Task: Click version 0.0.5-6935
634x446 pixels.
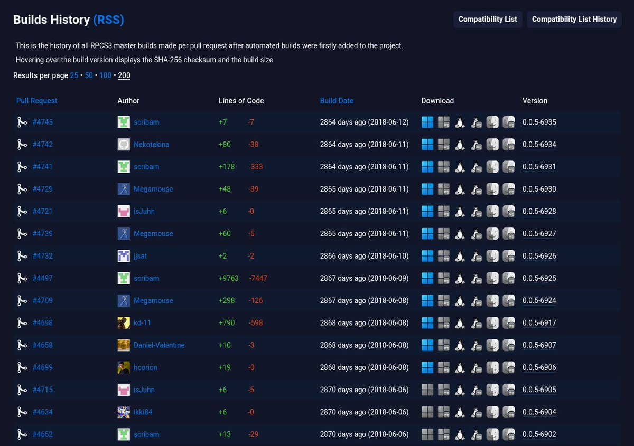Action: (539, 122)
